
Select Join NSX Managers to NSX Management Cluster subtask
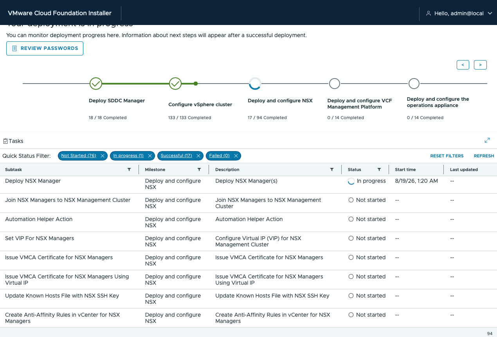coord(68,200)
